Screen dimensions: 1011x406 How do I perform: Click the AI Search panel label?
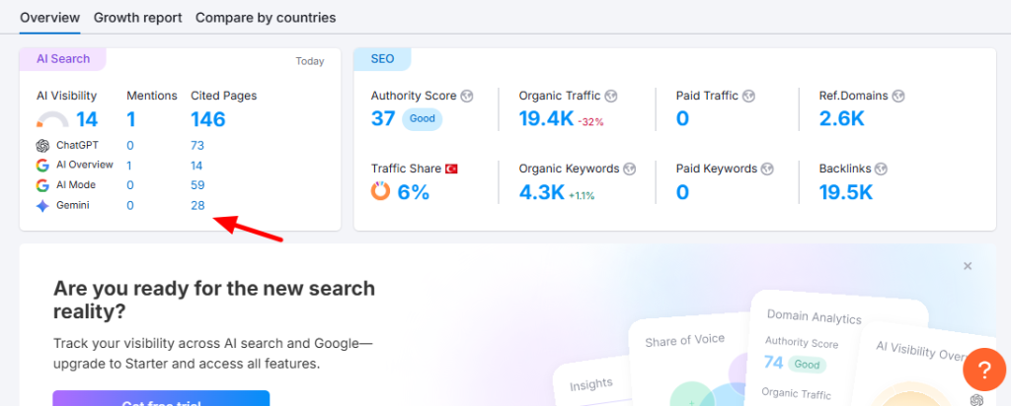[63, 58]
